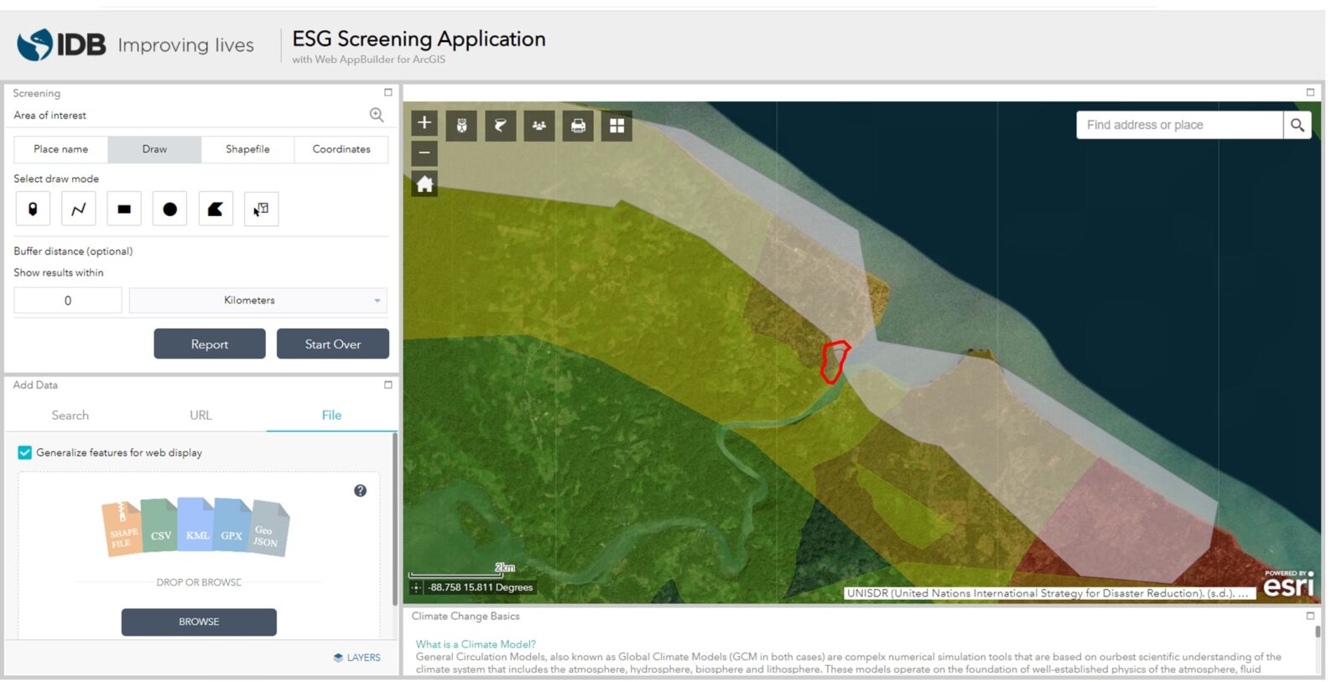1342x682 pixels.
Task: Click the Report button
Action: pyautogui.click(x=210, y=344)
